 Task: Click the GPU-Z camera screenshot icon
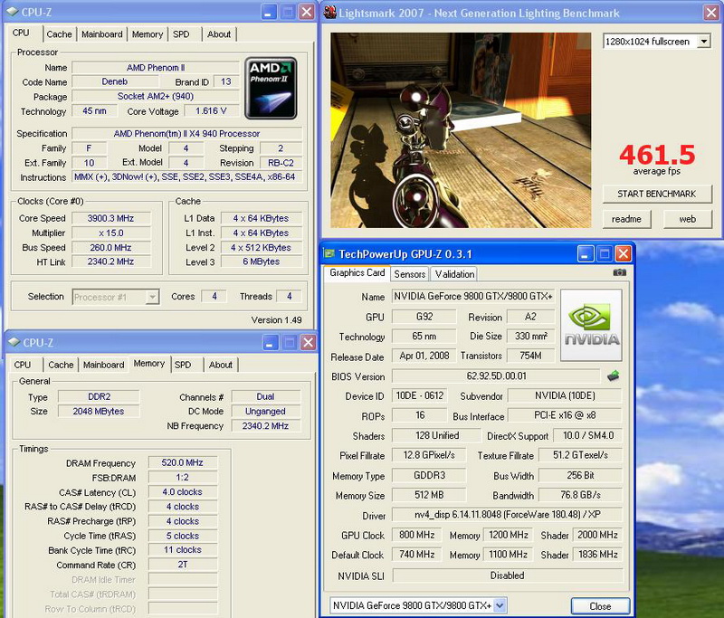click(619, 272)
